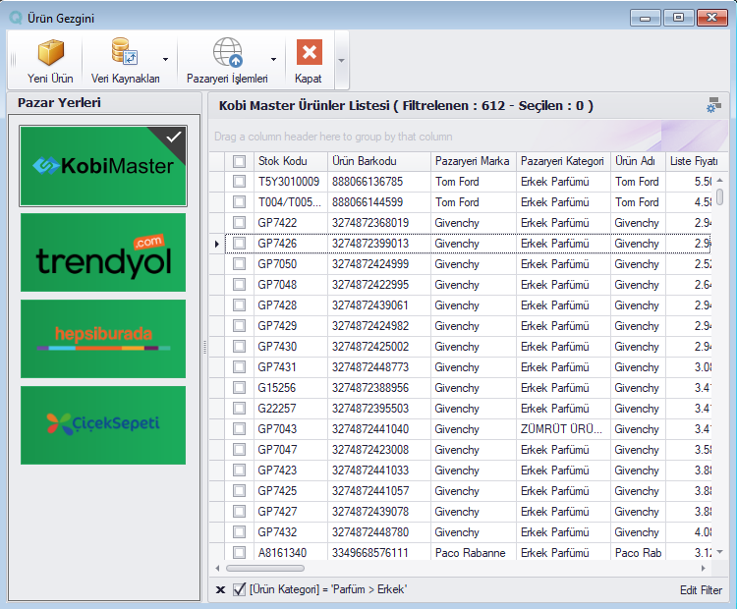This screenshot has width=737, height=609.
Task: Click the Yeni Ürün box icon
Action: point(50,52)
